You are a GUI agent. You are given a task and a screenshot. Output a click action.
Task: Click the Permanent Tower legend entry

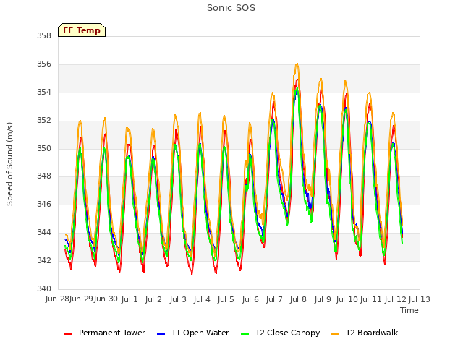pos(104,333)
